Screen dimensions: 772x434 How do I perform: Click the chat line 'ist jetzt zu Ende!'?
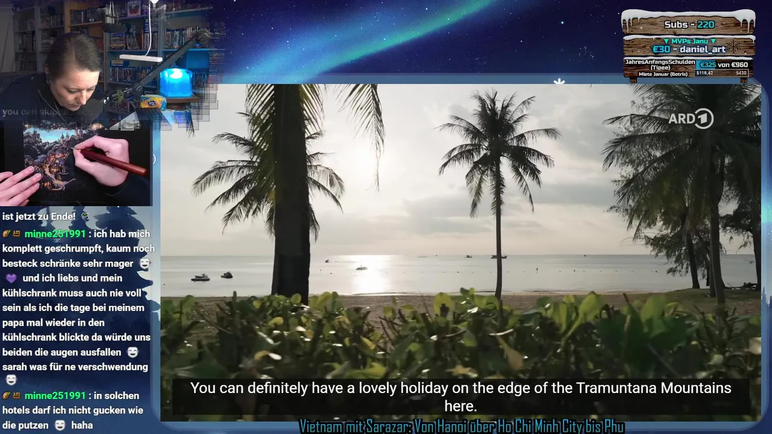(39, 216)
